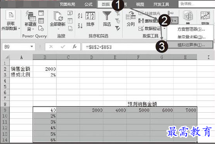The height and width of the screenshot is (144, 215).
Task: Click the Data Validation (数据验证) button
Action: tap(149, 29)
